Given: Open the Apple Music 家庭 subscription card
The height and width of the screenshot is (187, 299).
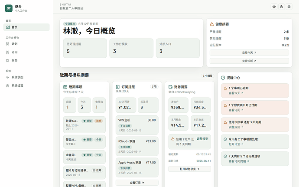Looking at the screenshot, I should coord(137,167).
